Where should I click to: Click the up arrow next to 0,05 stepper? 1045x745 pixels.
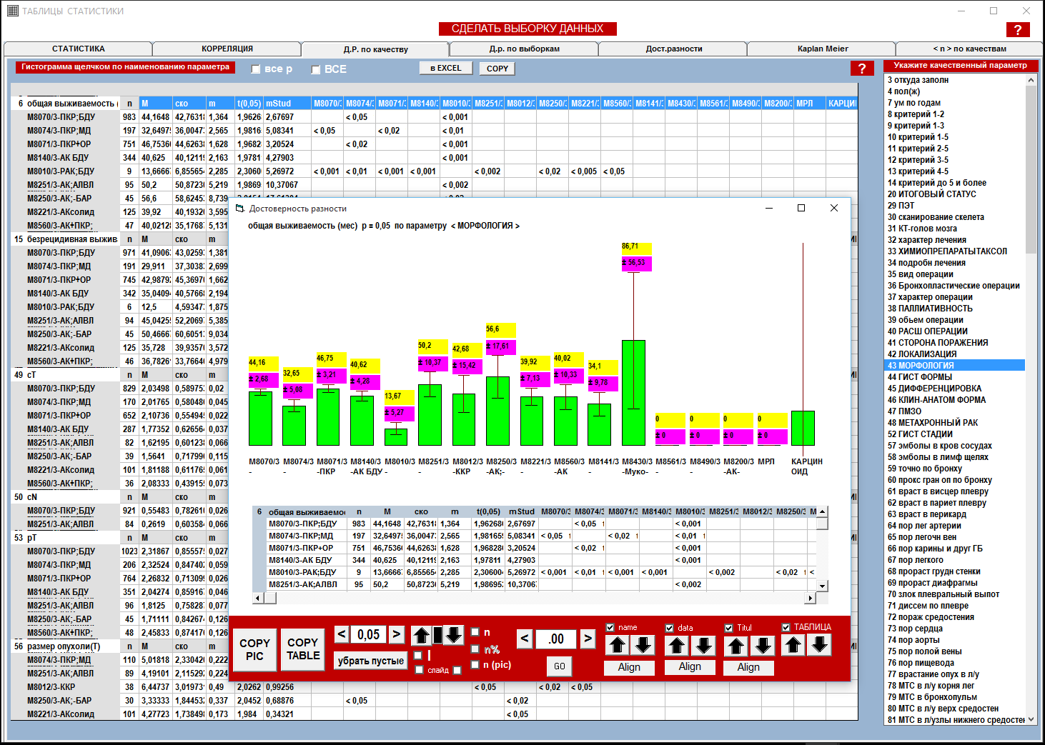[422, 635]
